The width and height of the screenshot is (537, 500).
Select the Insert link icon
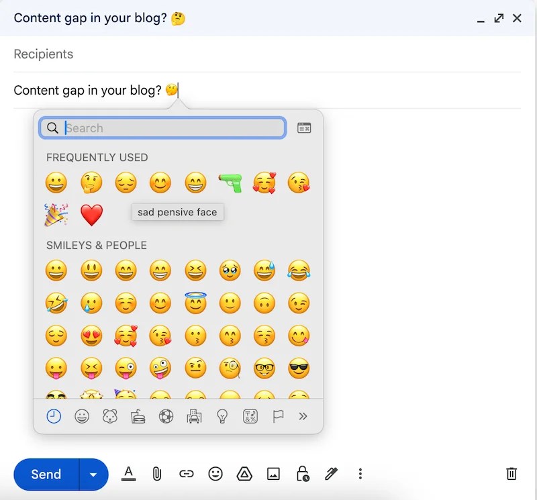coord(186,474)
